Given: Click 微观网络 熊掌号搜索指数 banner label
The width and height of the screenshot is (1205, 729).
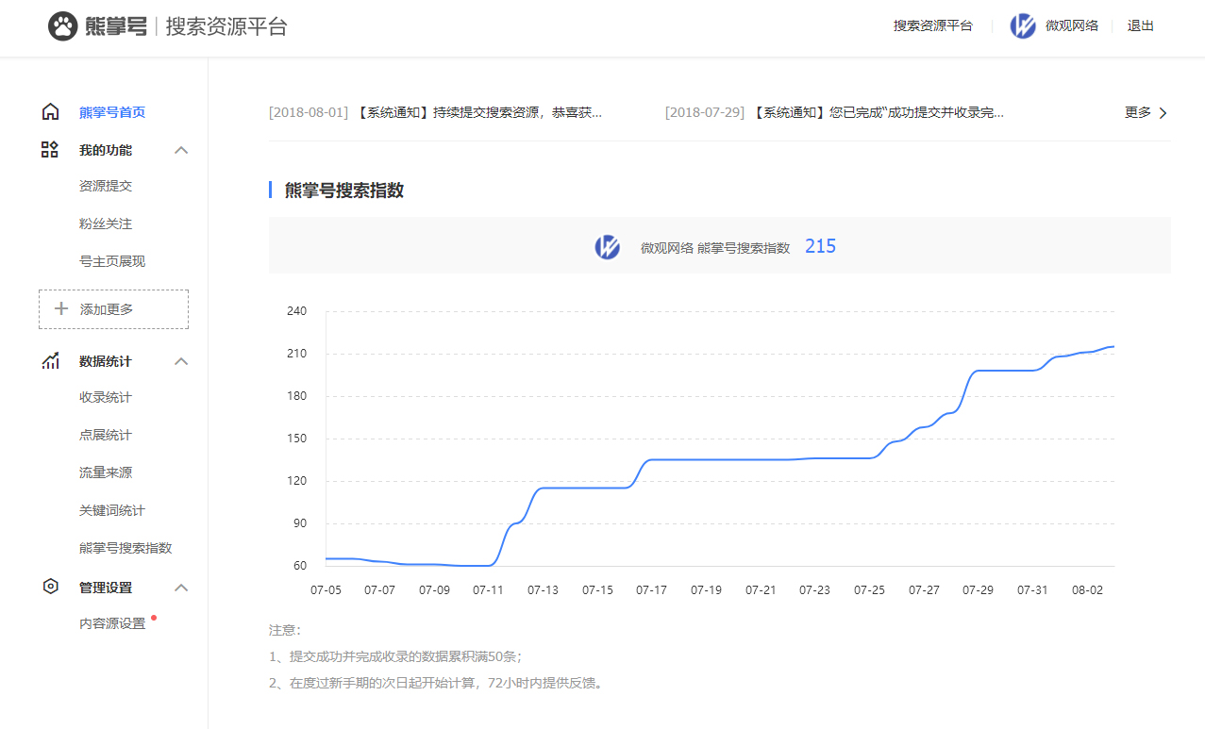Looking at the screenshot, I should pyautogui.click(x=715, y=248).
